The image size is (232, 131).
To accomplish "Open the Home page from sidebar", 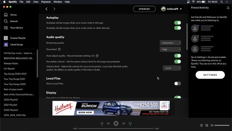I will (x=11, y=15).
